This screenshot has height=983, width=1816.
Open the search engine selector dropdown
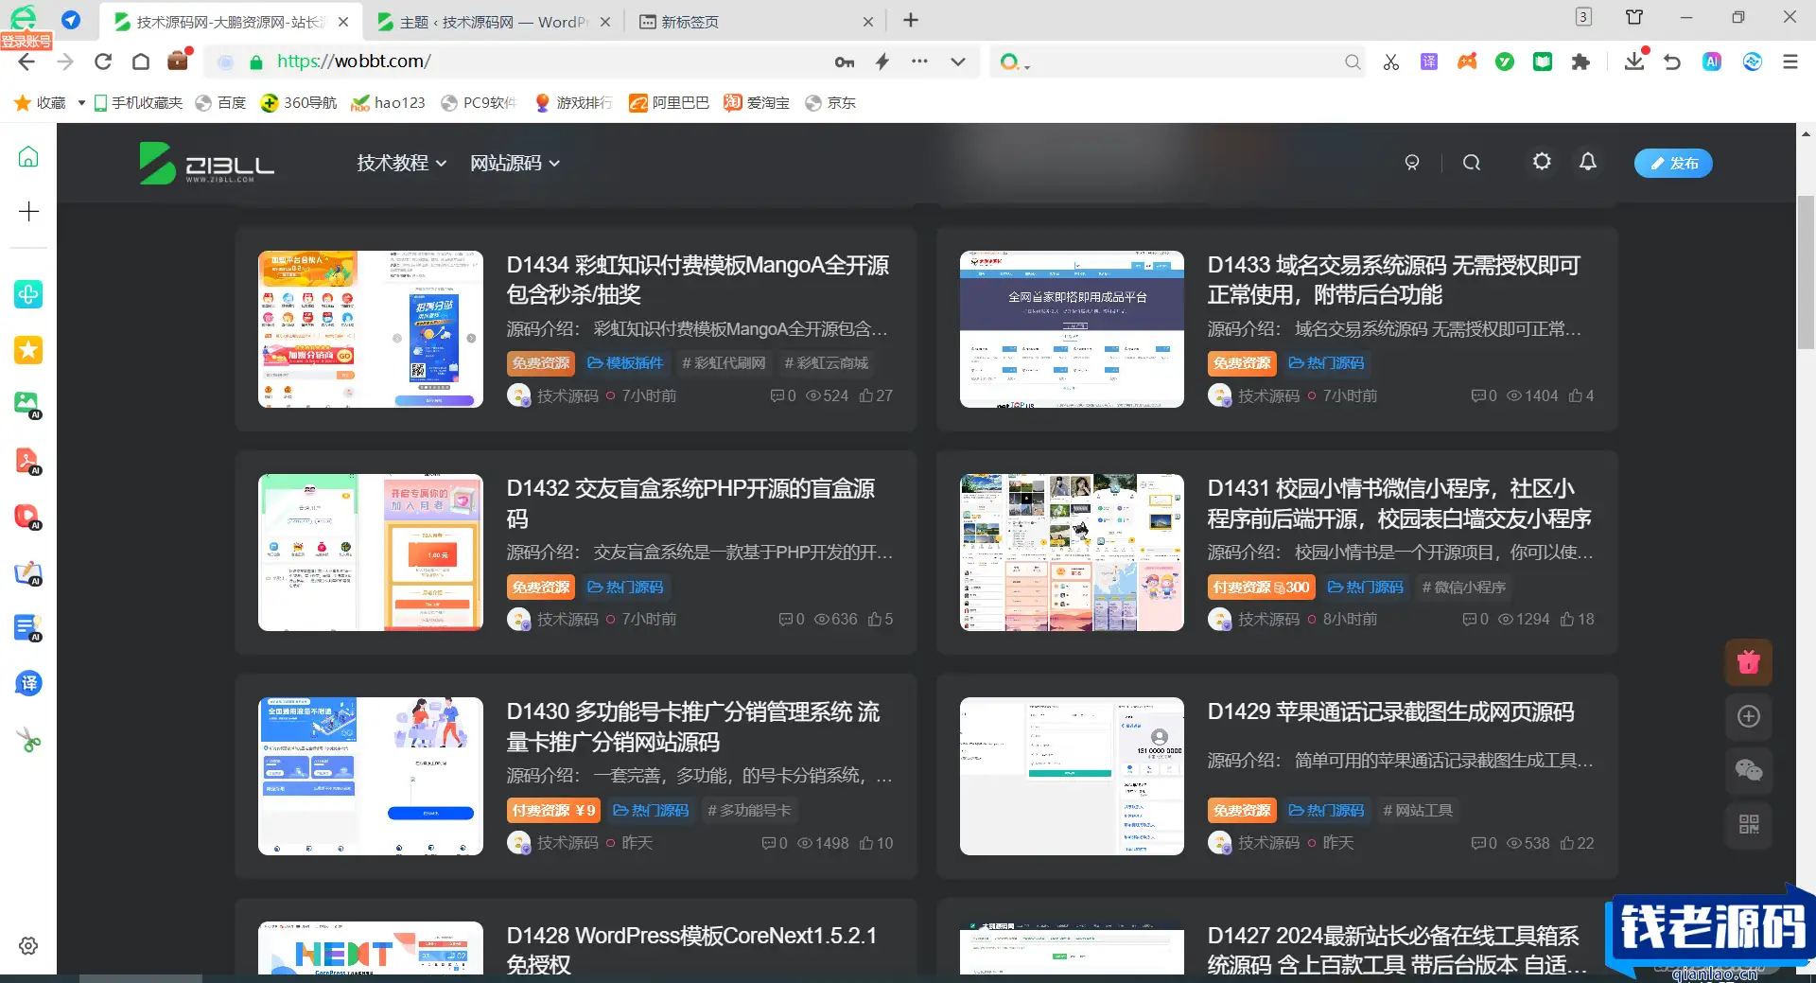[1015, 62]
